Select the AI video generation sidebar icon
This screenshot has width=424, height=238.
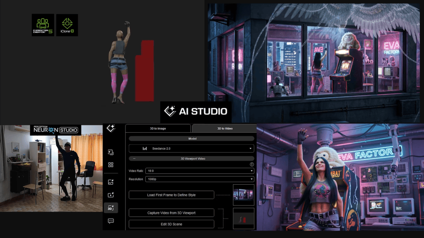(111, 195)
